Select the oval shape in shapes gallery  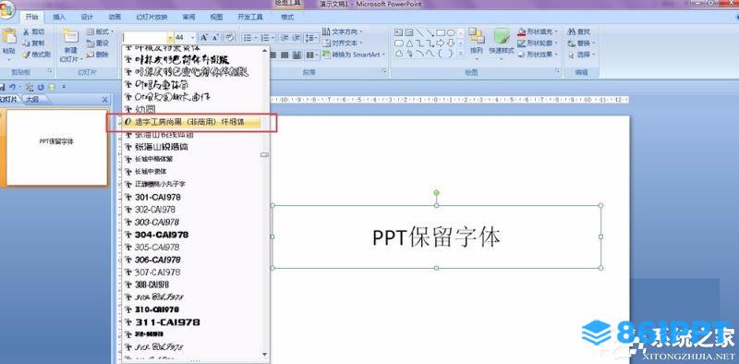click(451, 32)
